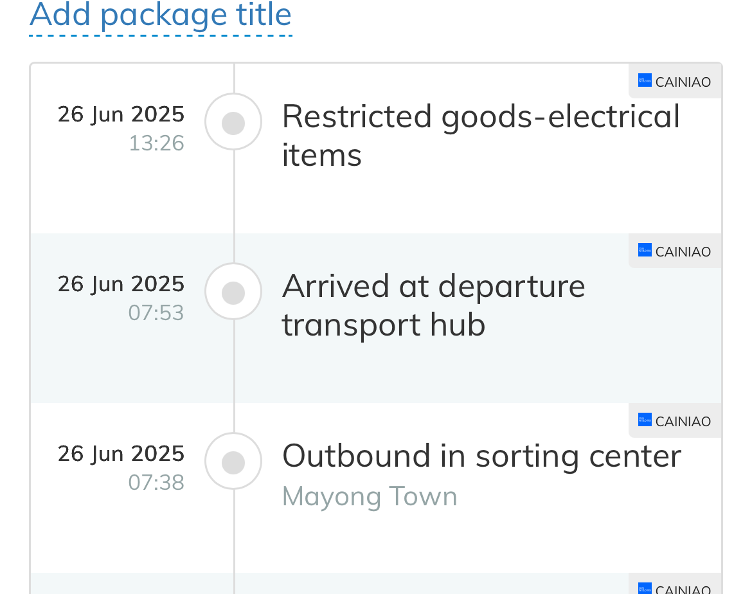Viewport: 752px width, 594px height.
Task: Click Cainiao blue logo in Arrived at departure row
Action: tap(645, 250)
